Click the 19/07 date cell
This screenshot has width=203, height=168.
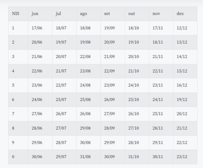[x=61, y=42]
